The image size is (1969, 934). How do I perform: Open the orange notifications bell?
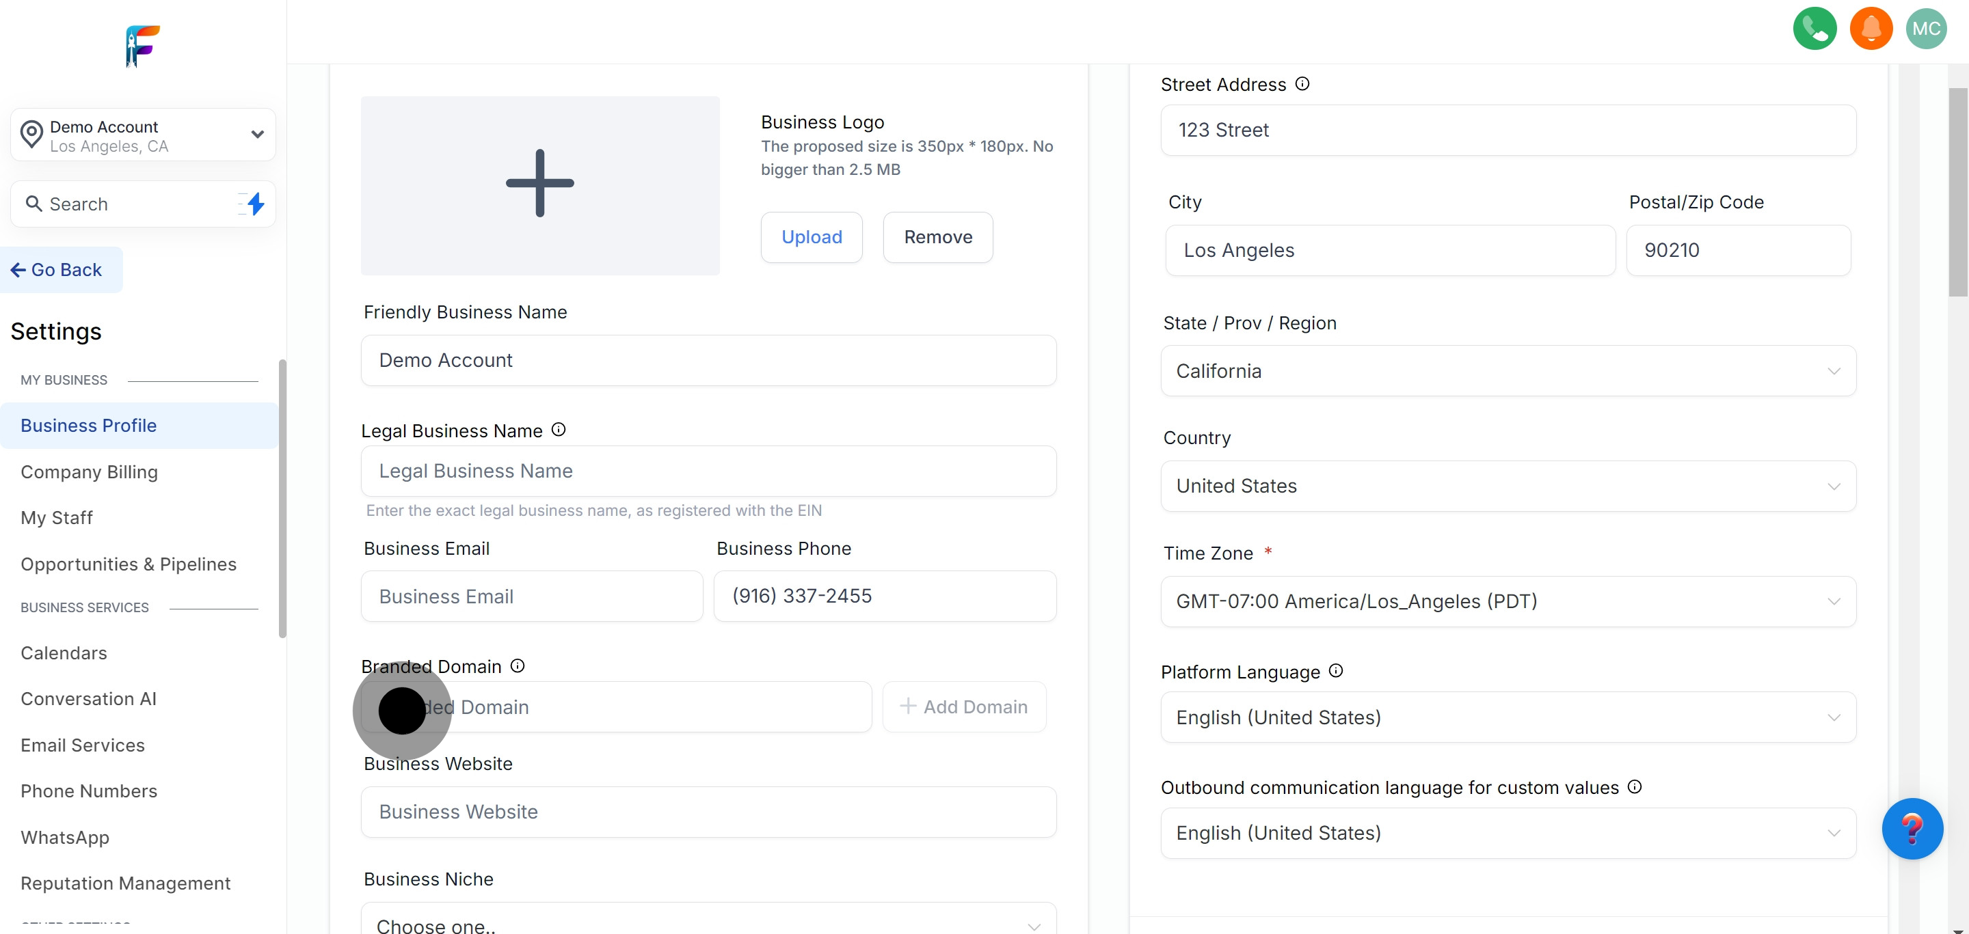(x=1871, y=29)
